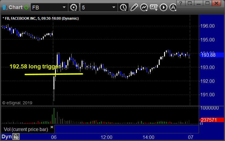This screenshot has width=225, height=141.
Task: Click the Chart window bars icon
Action: [5, 7]
